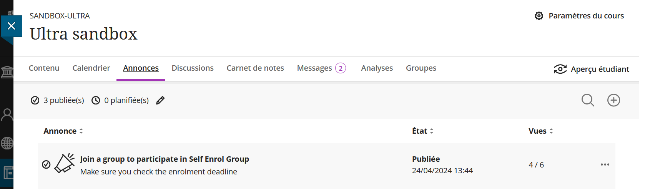This screenshot has height=189, width=645.
Task: Click the megaphone announcement icon
Action: tap(64, 164)
